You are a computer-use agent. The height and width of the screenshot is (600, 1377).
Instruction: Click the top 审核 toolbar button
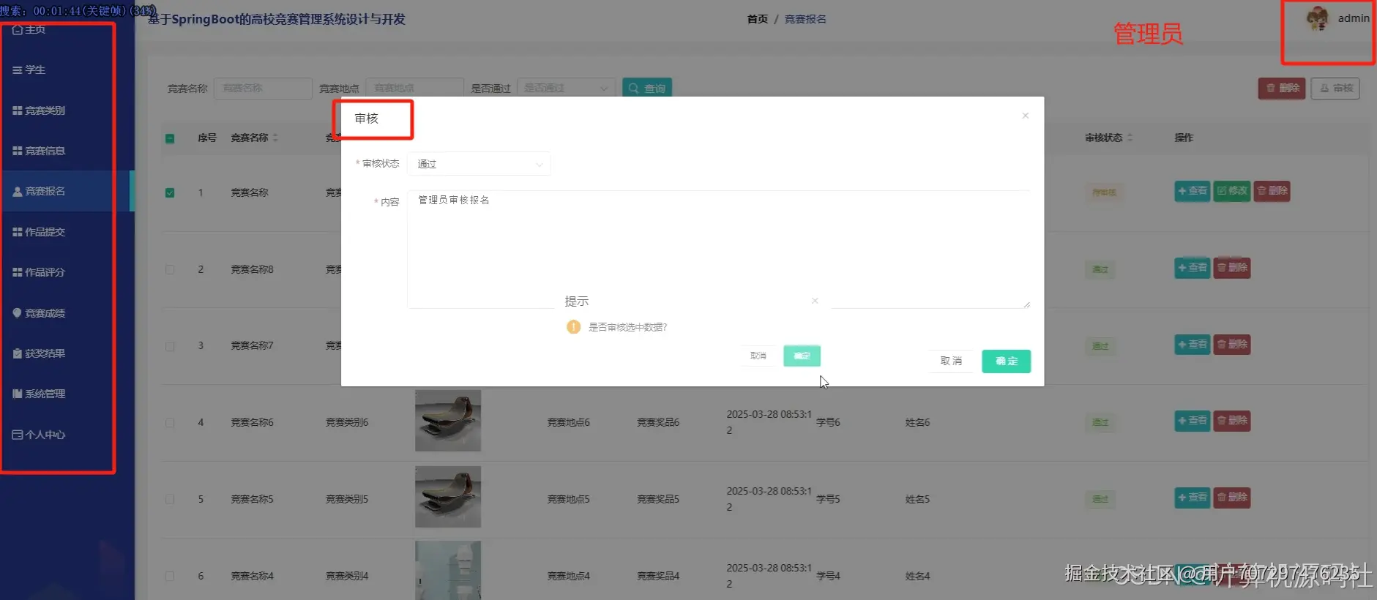click(1335, 88)
